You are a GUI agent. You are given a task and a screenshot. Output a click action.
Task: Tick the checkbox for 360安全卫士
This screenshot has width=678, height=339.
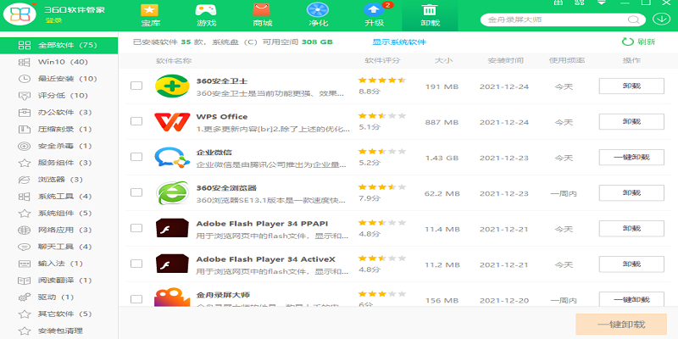pyautogui.click(x=136, y=86)
